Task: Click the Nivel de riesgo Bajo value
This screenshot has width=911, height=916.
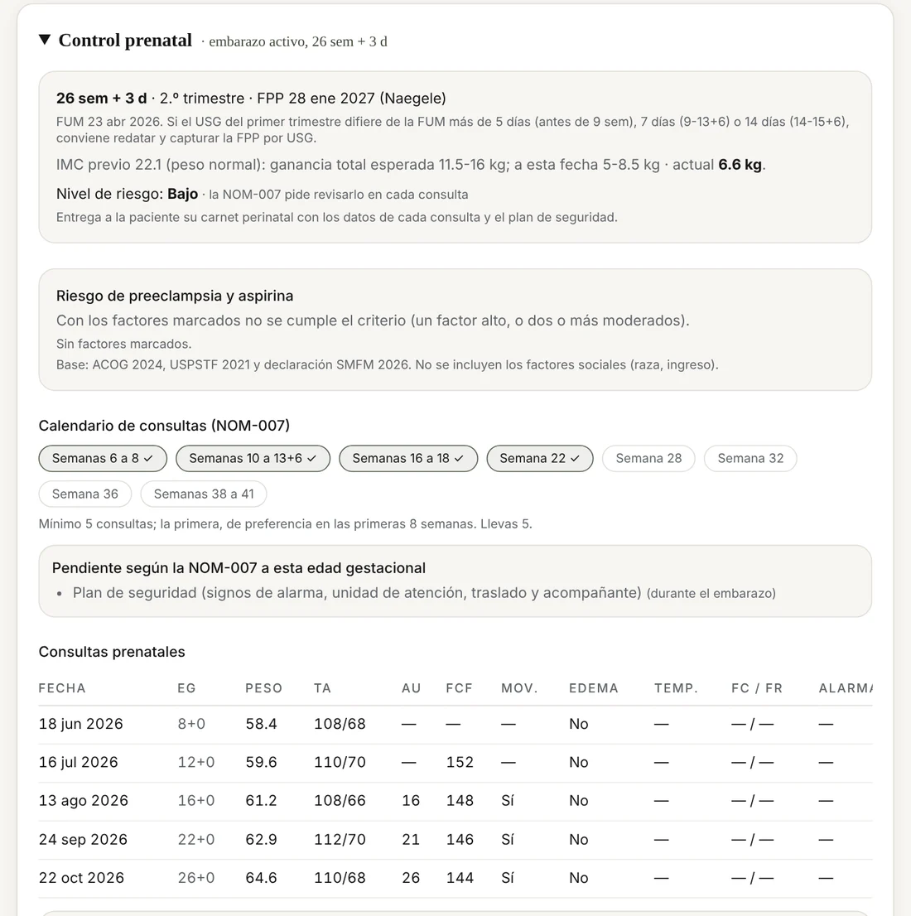Action: point(182,194)
